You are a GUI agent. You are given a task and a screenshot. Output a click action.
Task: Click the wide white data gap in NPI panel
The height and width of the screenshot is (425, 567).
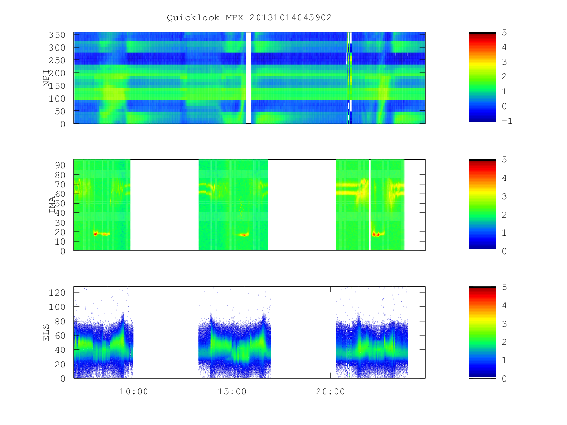click(248, 77)
